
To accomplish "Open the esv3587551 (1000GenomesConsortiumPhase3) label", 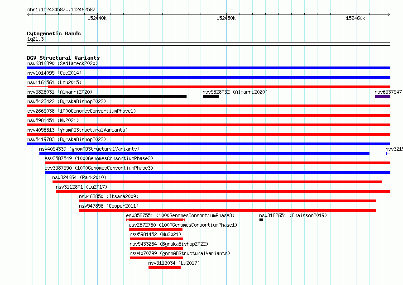I will tap(180, 215).
